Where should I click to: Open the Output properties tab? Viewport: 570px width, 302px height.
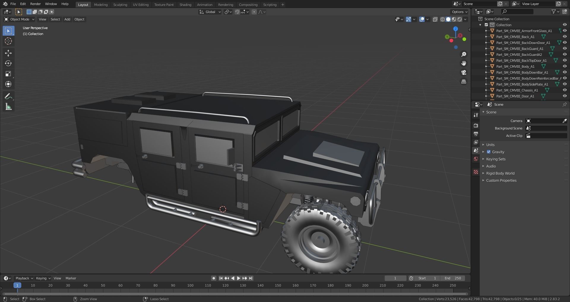(x=476, y=134)
